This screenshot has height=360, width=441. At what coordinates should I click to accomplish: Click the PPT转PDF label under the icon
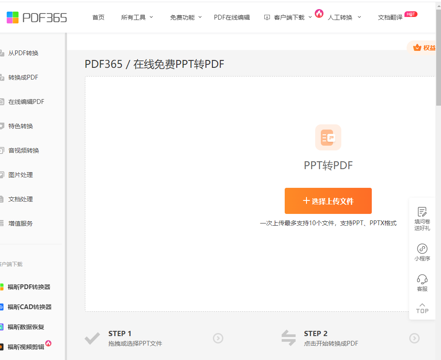(328, 165)
